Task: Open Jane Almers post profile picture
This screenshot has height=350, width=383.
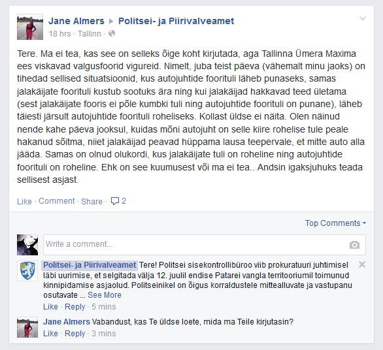Action: (30, 27)
